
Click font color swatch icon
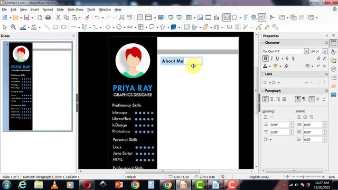pos(265,66)
